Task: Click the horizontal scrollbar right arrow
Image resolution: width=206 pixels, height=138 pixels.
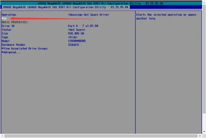Action: tap(200, 136)
